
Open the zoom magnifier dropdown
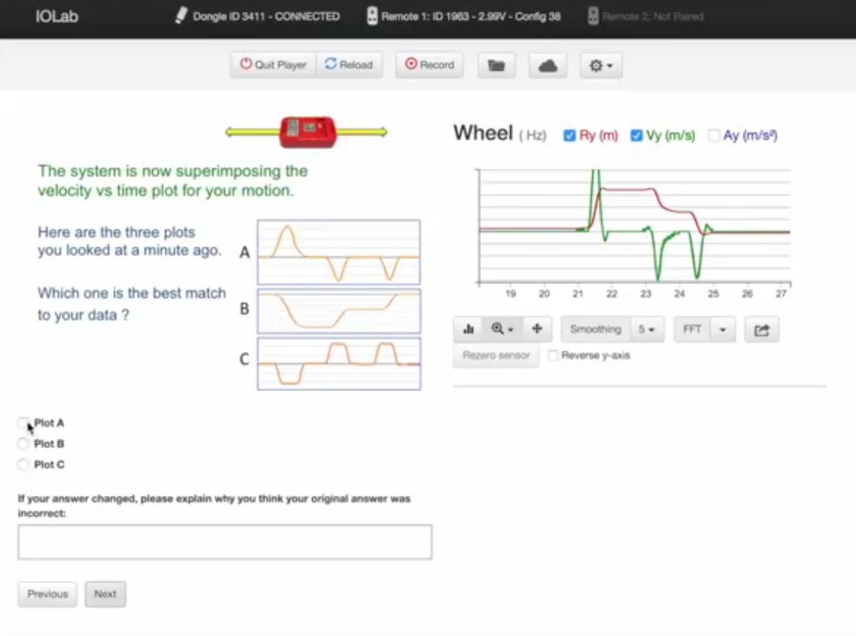pos(502,329)
